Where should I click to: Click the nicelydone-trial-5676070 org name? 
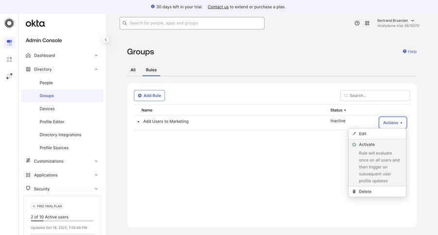[398, 26]
